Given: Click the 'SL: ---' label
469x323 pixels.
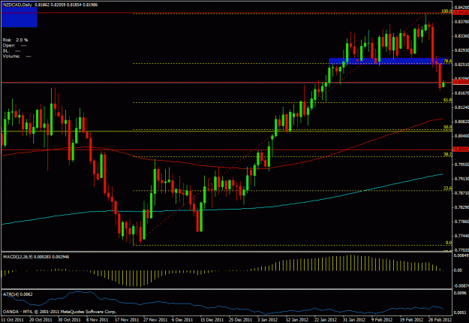Looking at the screenshot, I should (x=11, y=51).
